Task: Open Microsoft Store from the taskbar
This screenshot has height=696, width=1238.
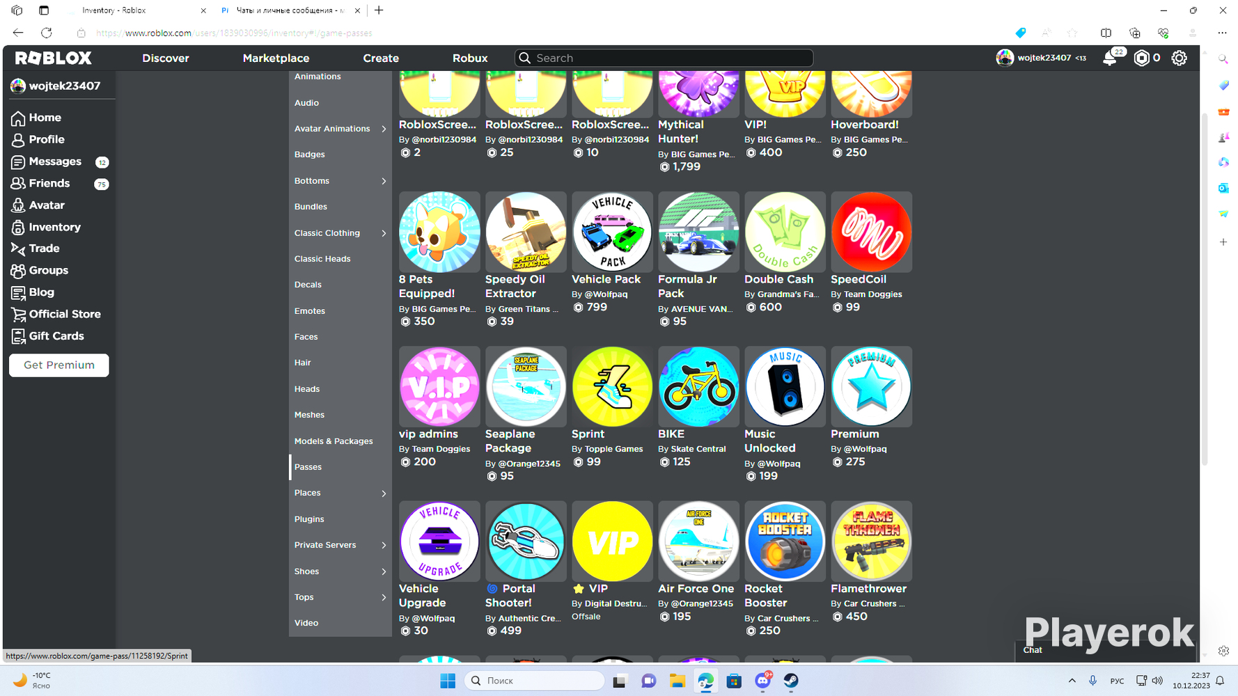Action: click(x=734, y=681)
